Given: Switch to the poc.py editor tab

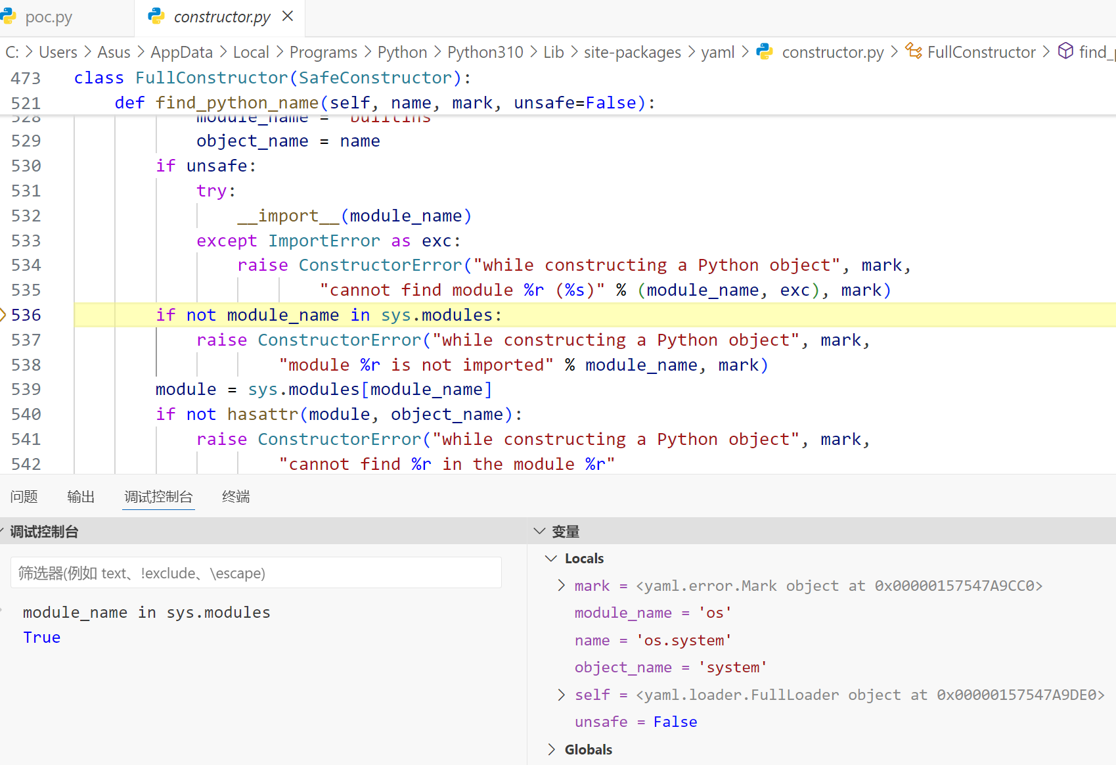Looking at the screenshot, I should click(x=49, y=17).
